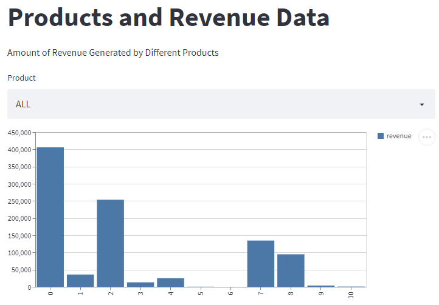Click the blue revenue legend swatch

click(381, 136)
